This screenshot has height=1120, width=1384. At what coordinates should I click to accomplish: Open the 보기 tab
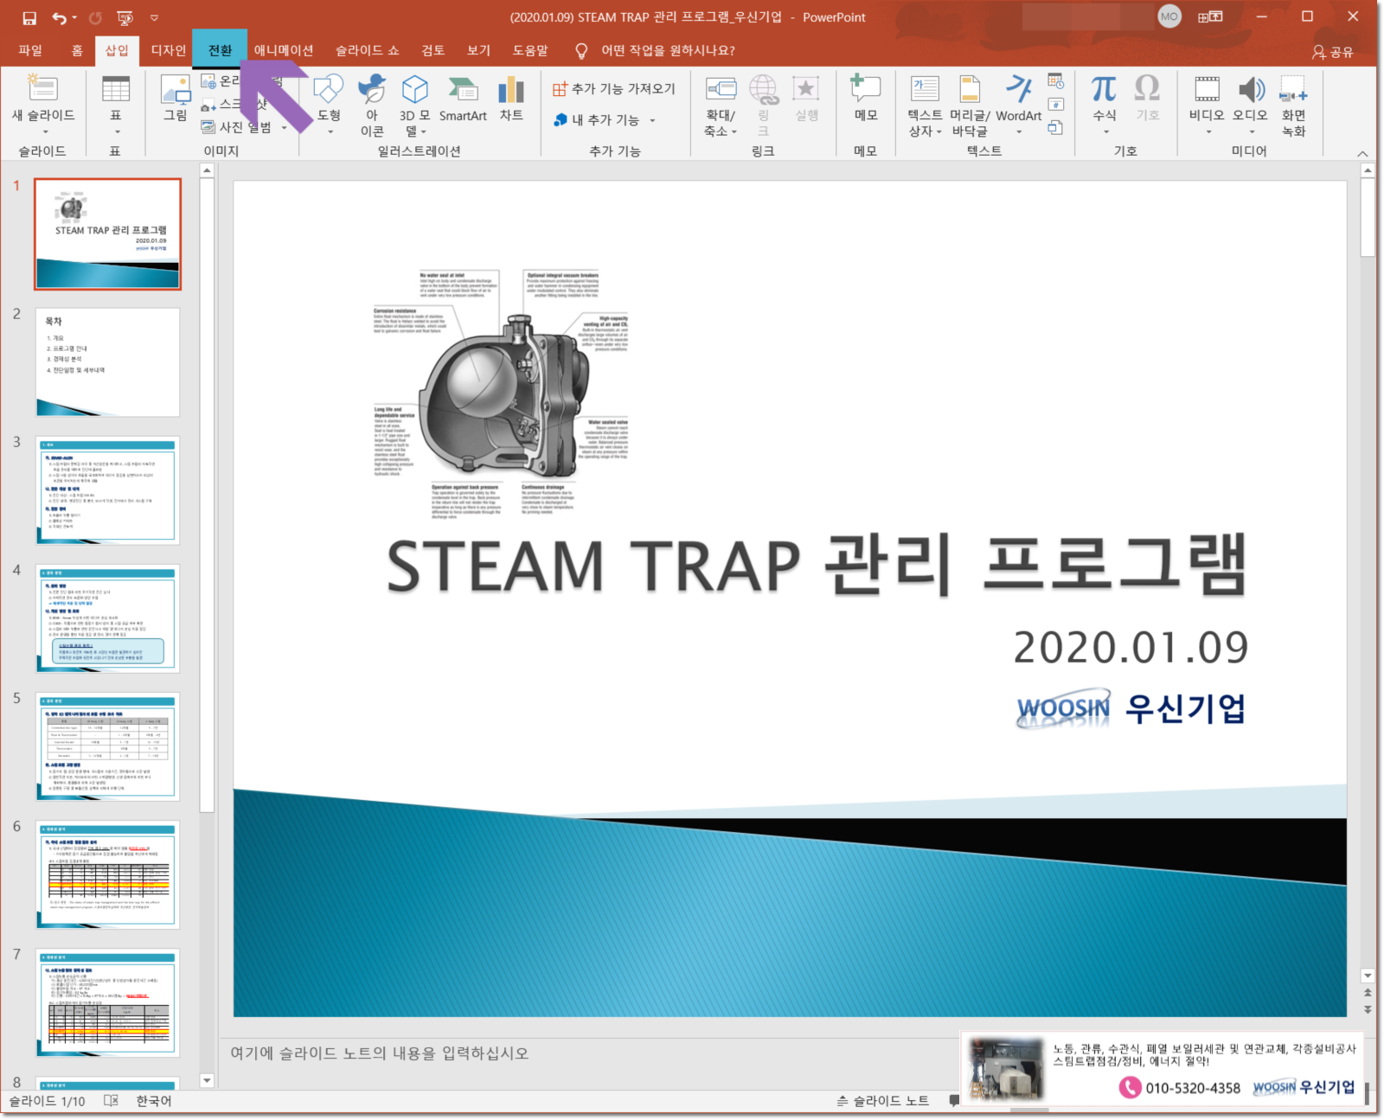click(479, 50)
